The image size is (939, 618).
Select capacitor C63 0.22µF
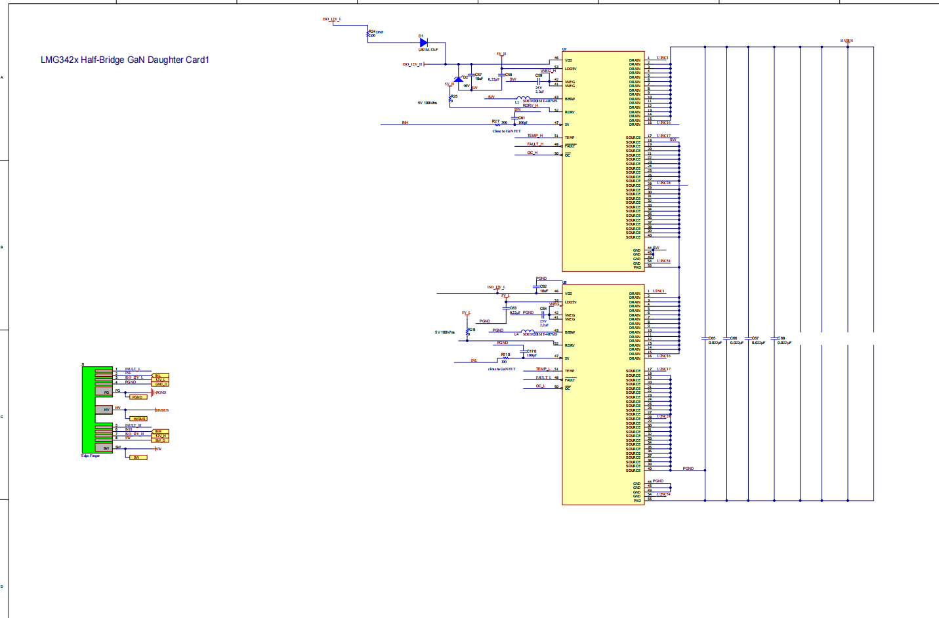click(x=506, y=308)
